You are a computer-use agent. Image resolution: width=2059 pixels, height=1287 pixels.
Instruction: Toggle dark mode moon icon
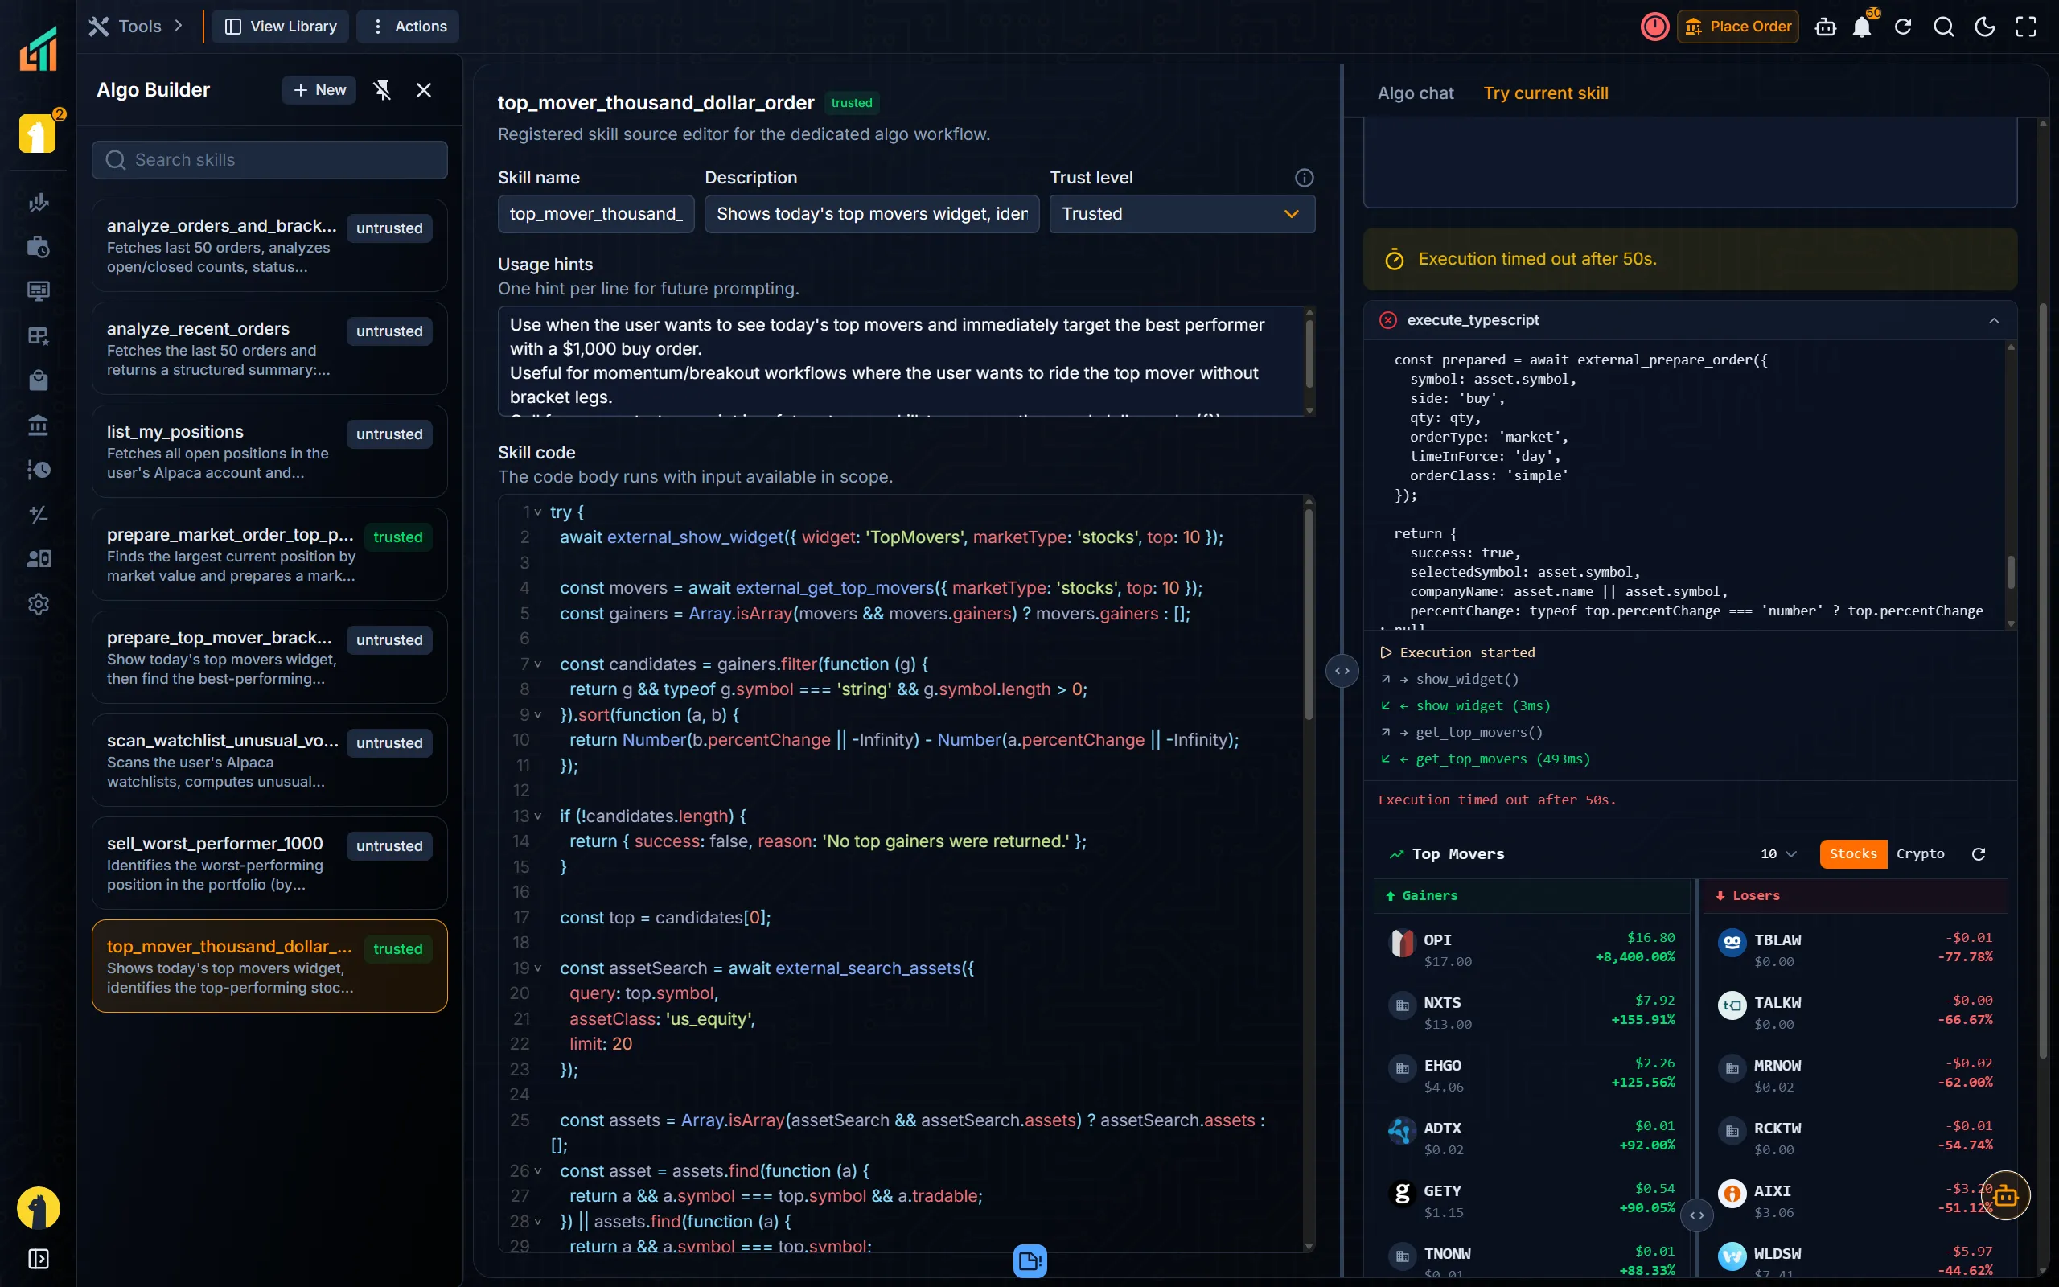1984,27
